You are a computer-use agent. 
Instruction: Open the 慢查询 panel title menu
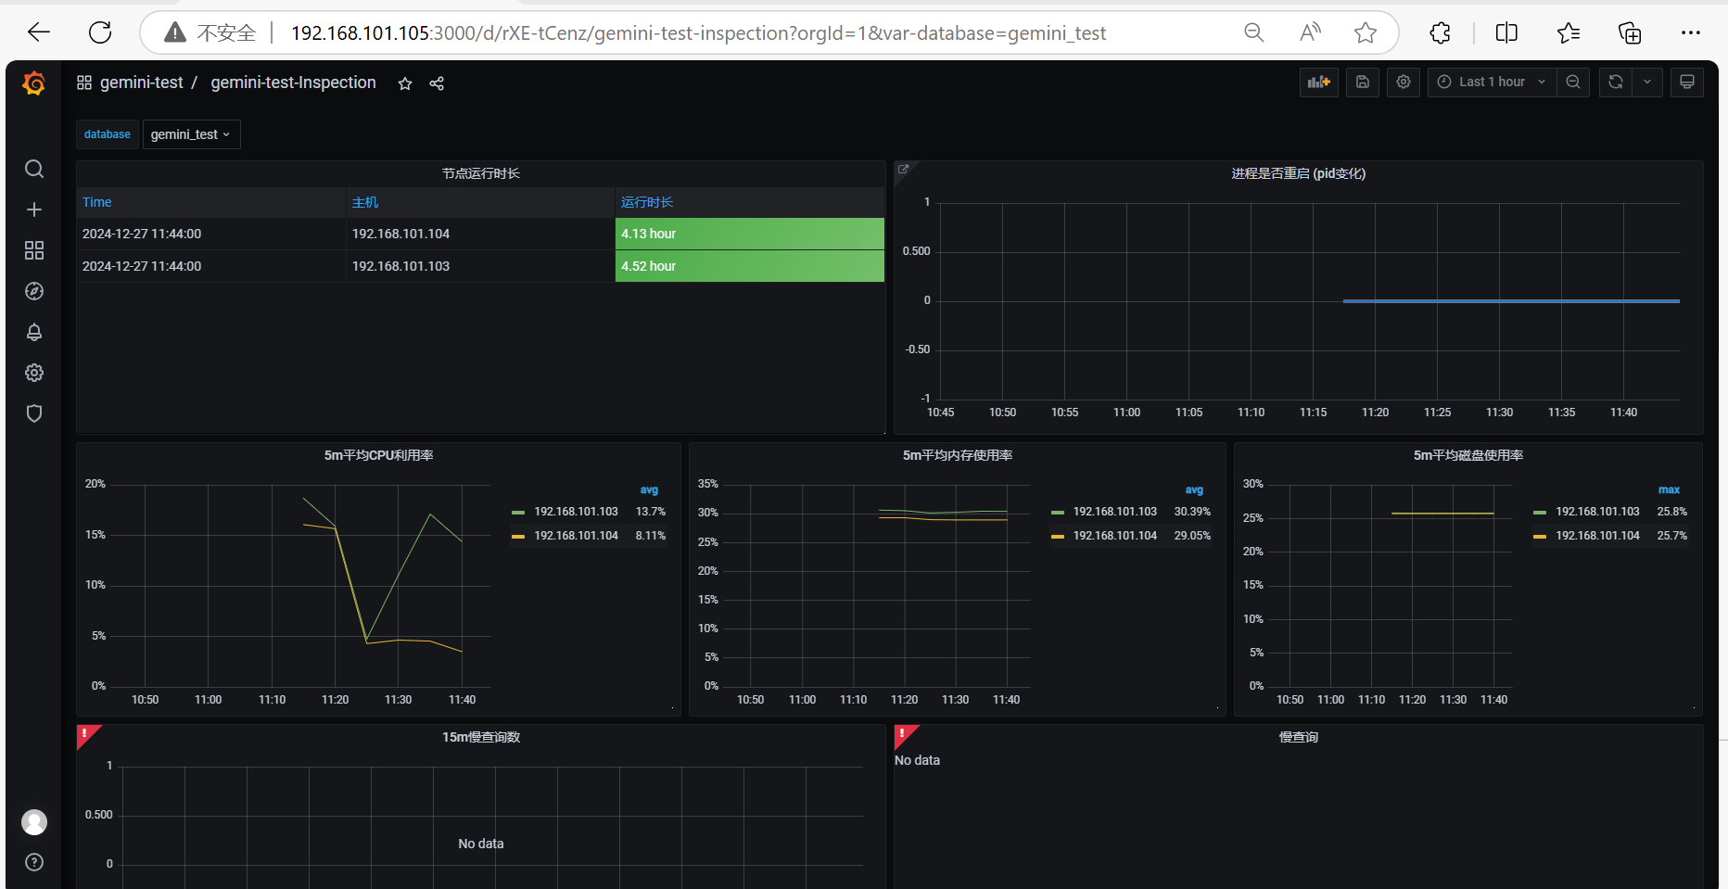tap(1299, 737)
